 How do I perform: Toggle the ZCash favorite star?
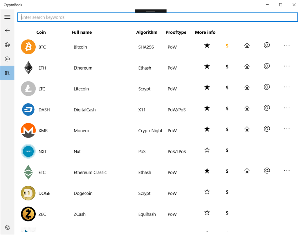(207, 213)
